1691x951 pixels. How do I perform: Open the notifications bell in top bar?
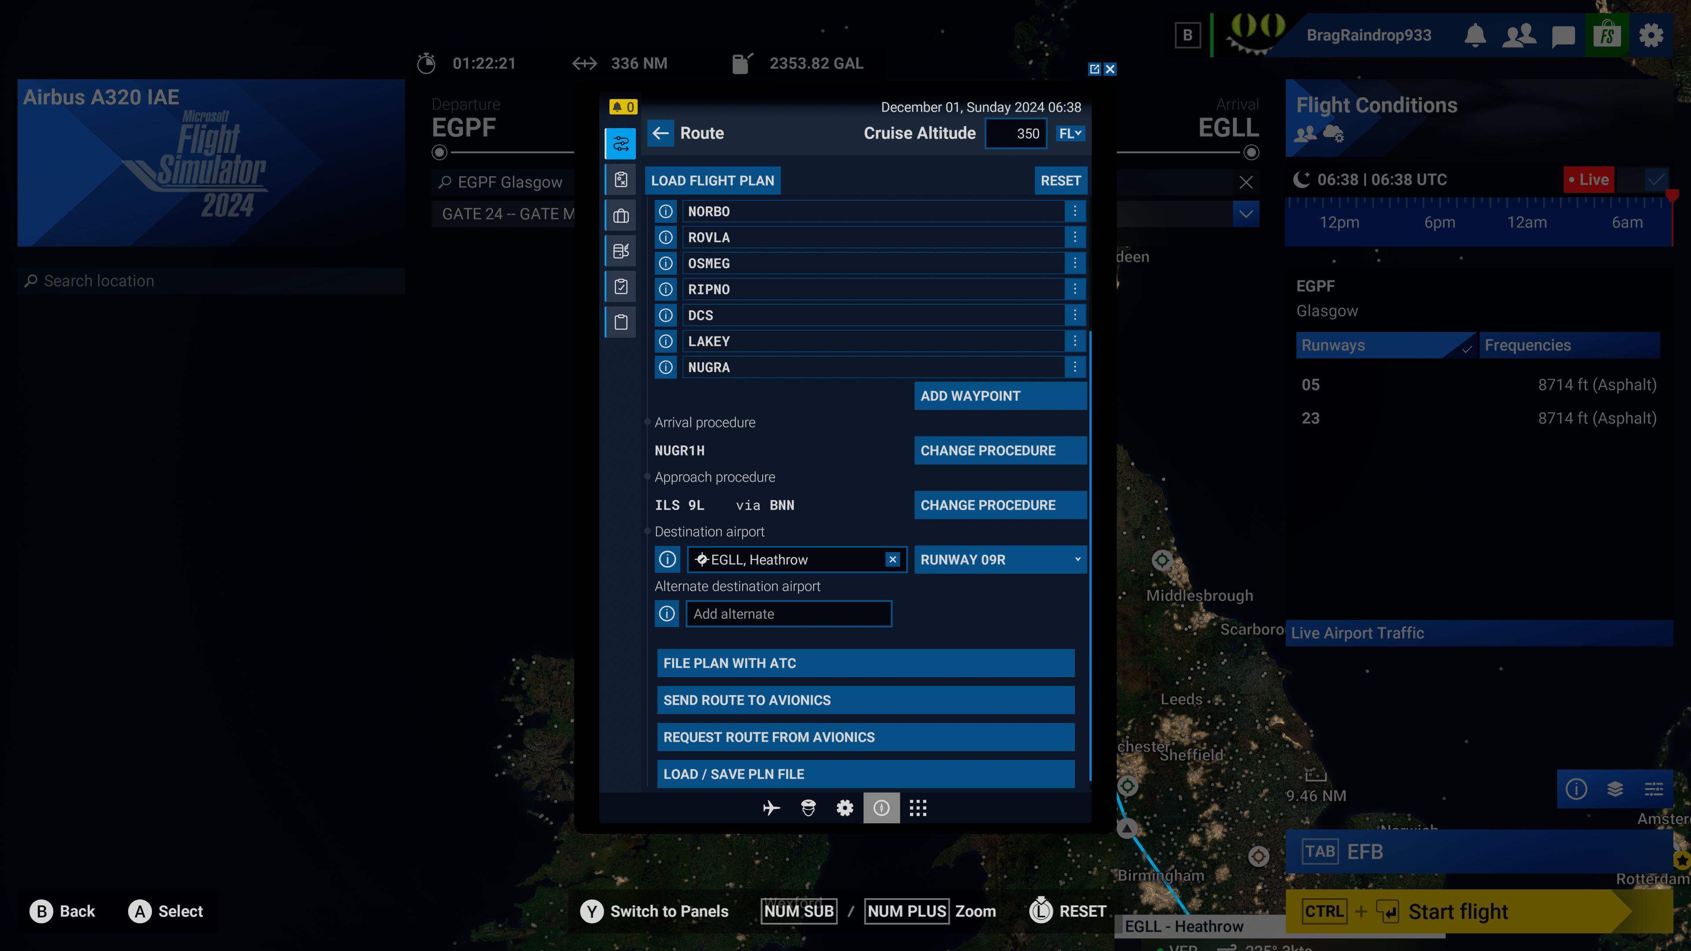1475,35
